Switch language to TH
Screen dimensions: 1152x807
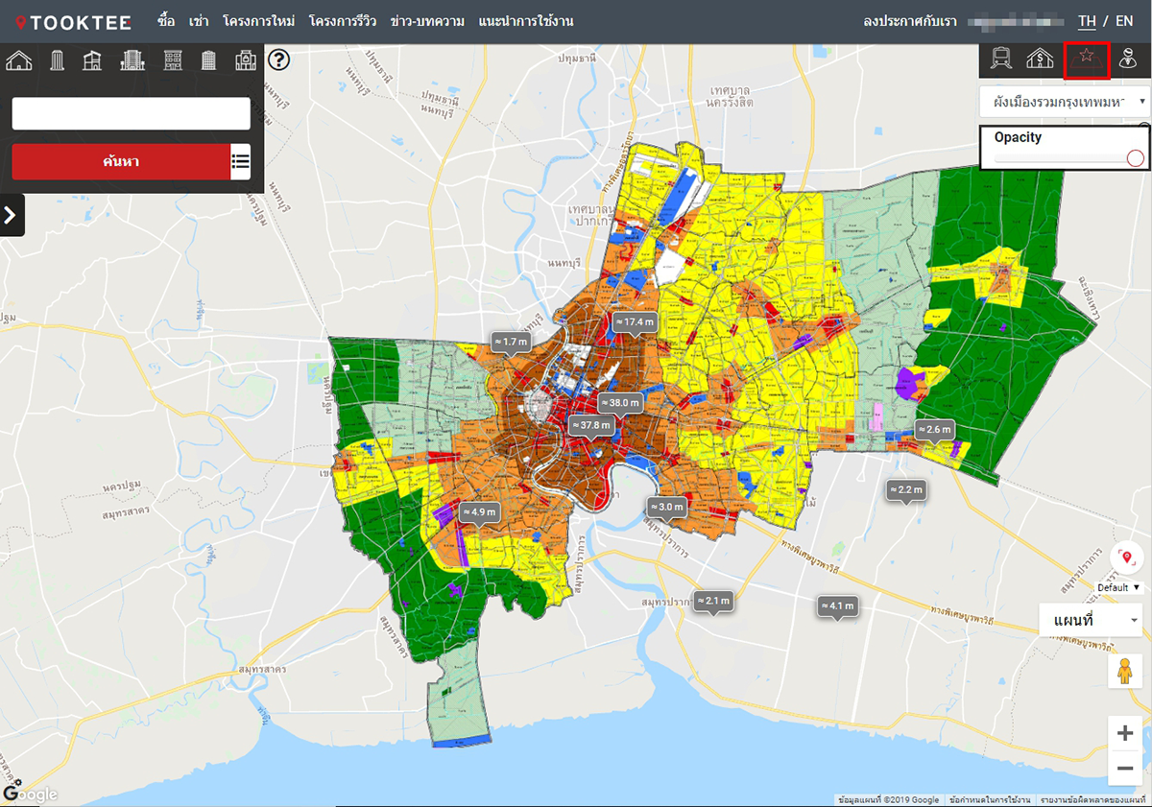1087,21
